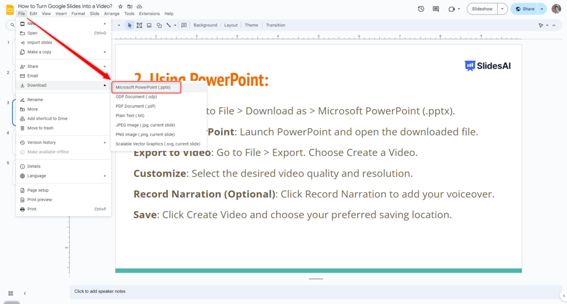Open grid view at bottom left
Image resolution: width=567 pixels, height=304 pixels.
pos(11,293)
